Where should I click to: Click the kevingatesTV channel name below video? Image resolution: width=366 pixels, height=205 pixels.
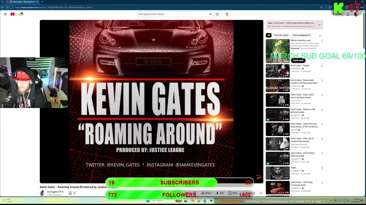tap(54, 192)
